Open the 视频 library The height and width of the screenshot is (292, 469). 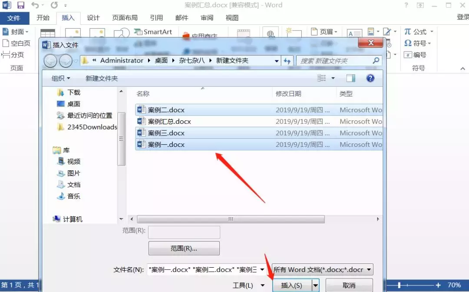pos(69,162)
